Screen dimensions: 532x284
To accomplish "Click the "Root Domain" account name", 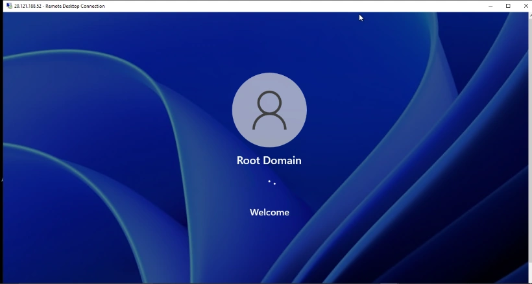I will pyautogui.click(x=269, y=160).
